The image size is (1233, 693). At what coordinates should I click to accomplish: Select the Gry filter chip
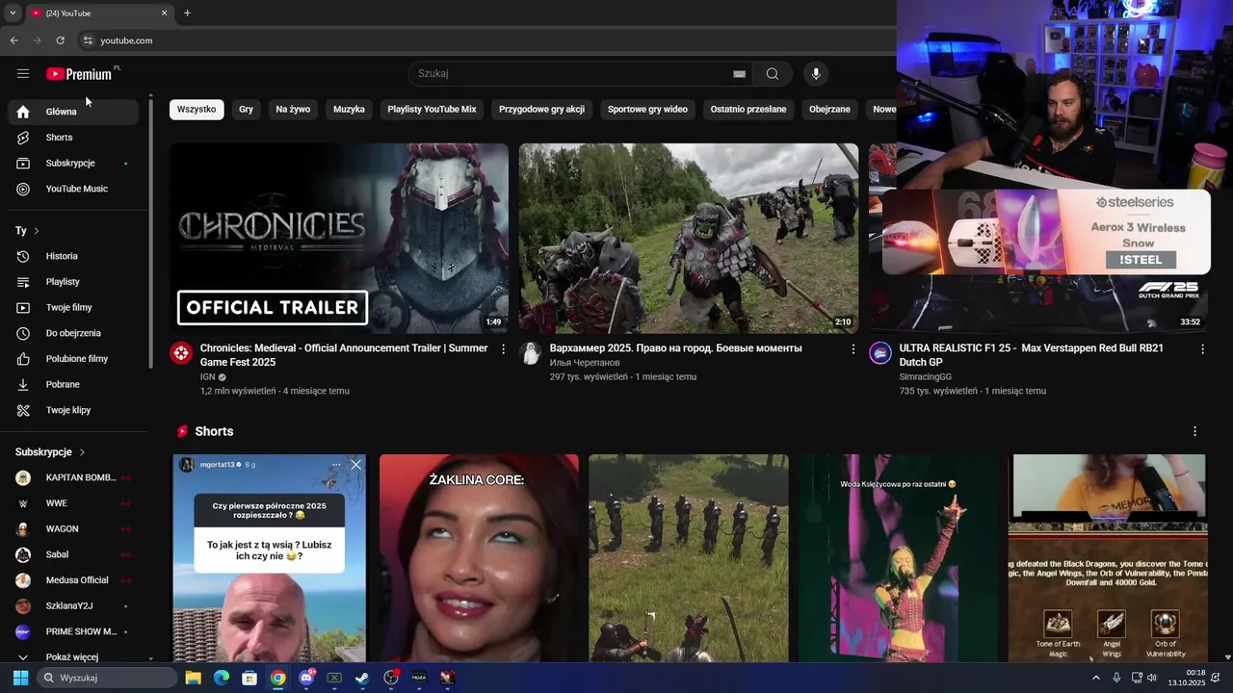(246, 110)
